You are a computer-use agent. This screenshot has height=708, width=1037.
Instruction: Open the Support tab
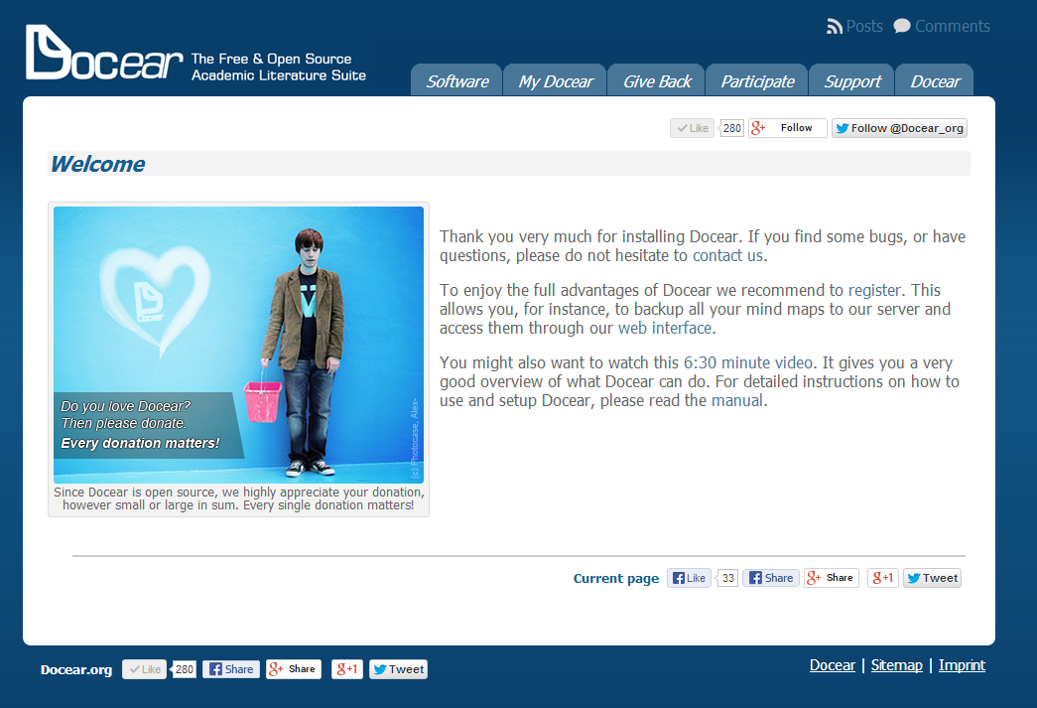(851, 80)
